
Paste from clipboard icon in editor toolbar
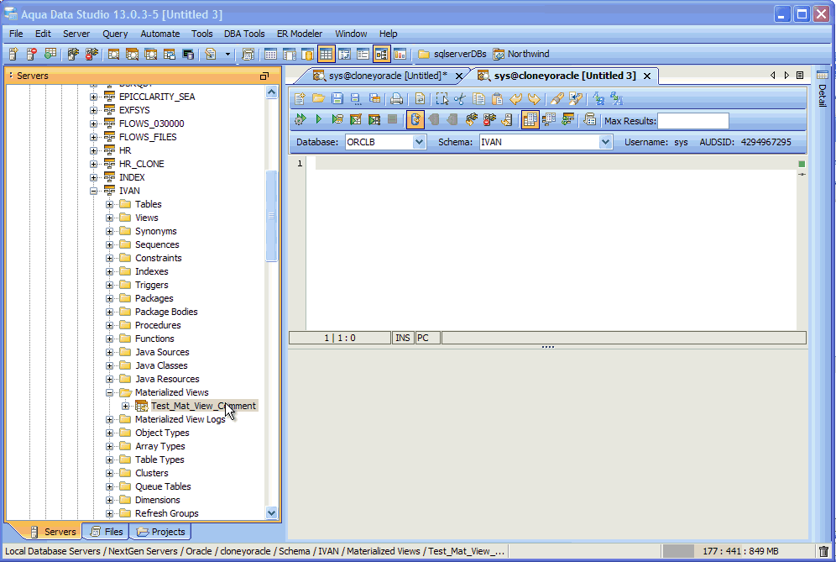(x=497, y=99)
